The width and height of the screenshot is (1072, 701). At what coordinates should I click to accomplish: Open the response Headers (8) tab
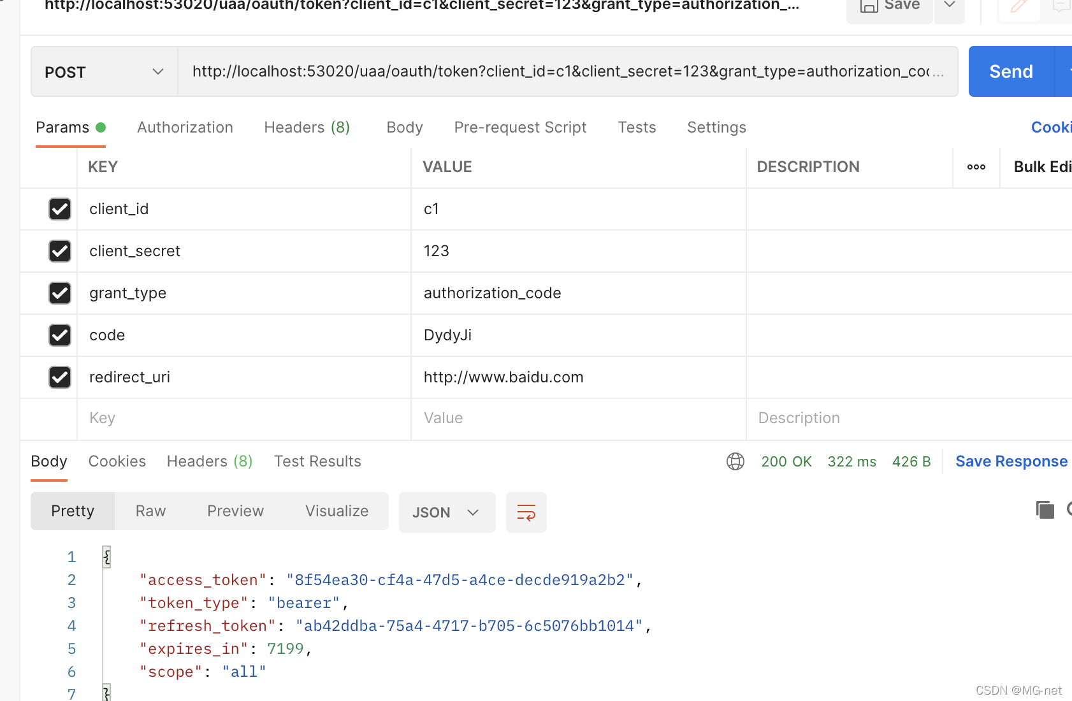pyautogui.click(x=210, y=461)
